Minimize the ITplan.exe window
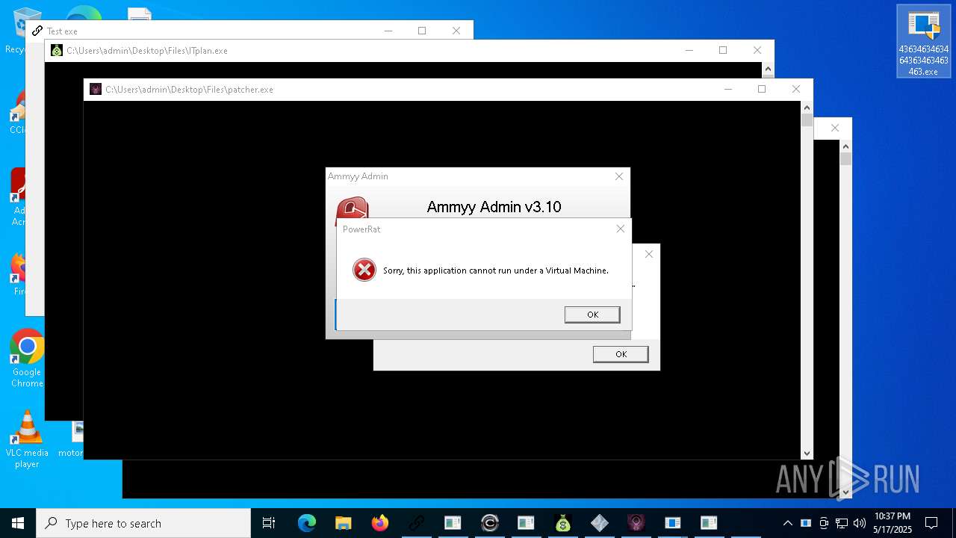The height and width of the screenshot is (538, 956). [689, 50]
